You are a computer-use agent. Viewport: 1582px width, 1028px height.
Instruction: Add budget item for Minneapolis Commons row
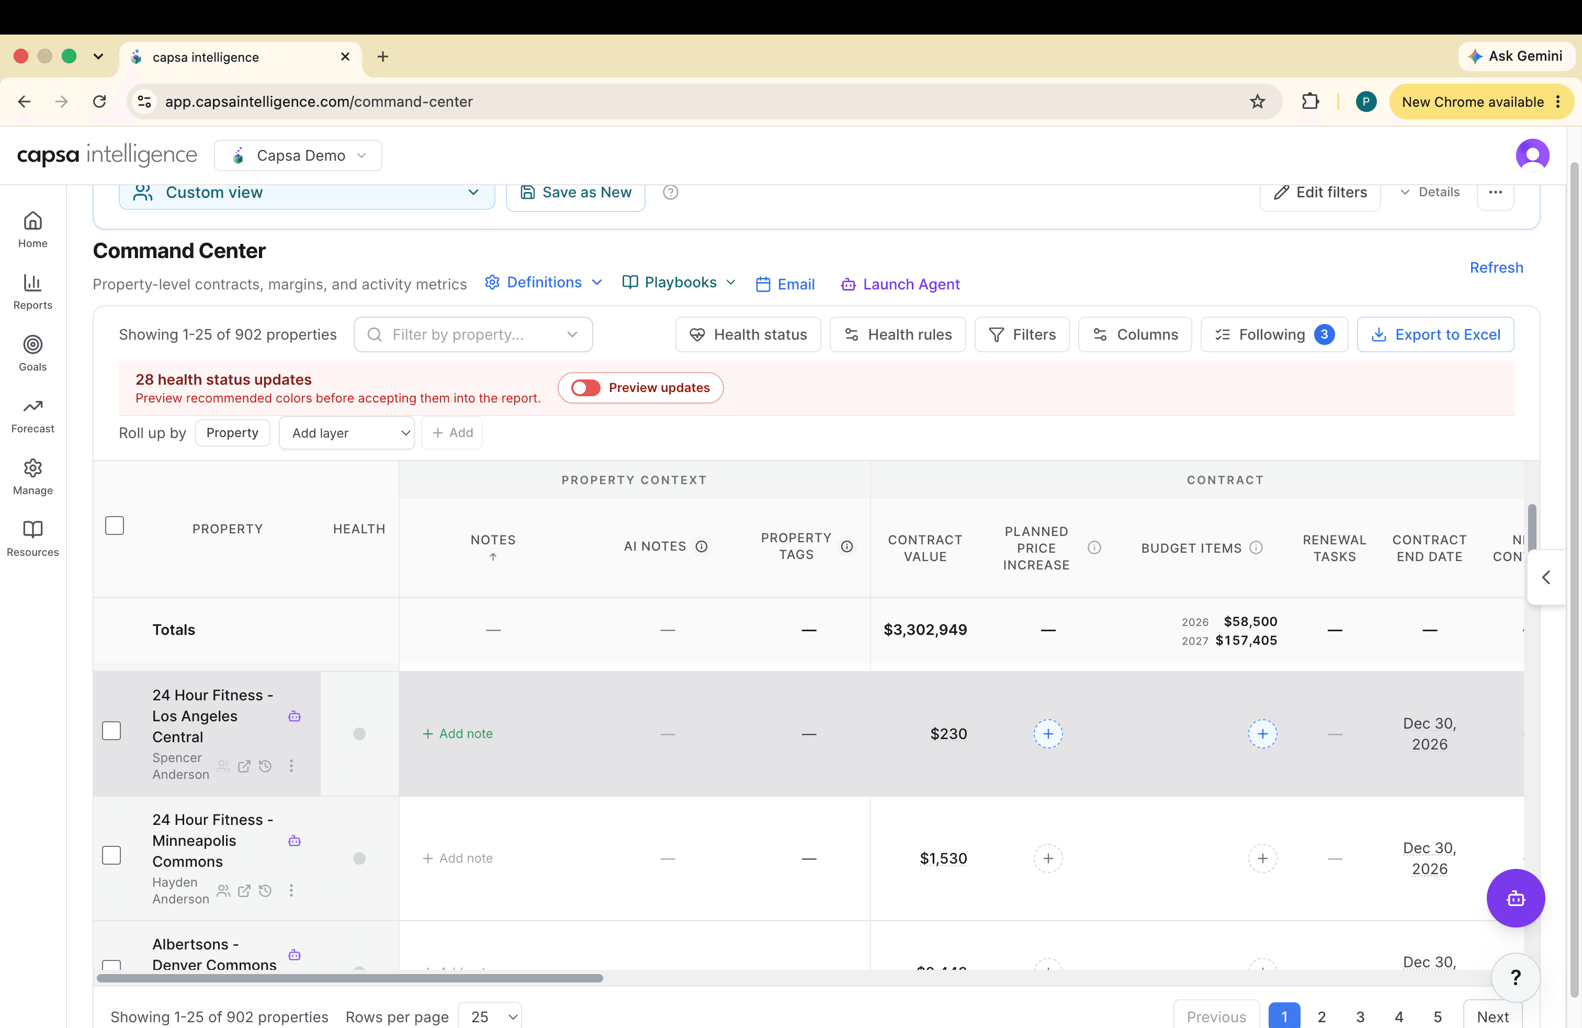(x=1262, y=858)
